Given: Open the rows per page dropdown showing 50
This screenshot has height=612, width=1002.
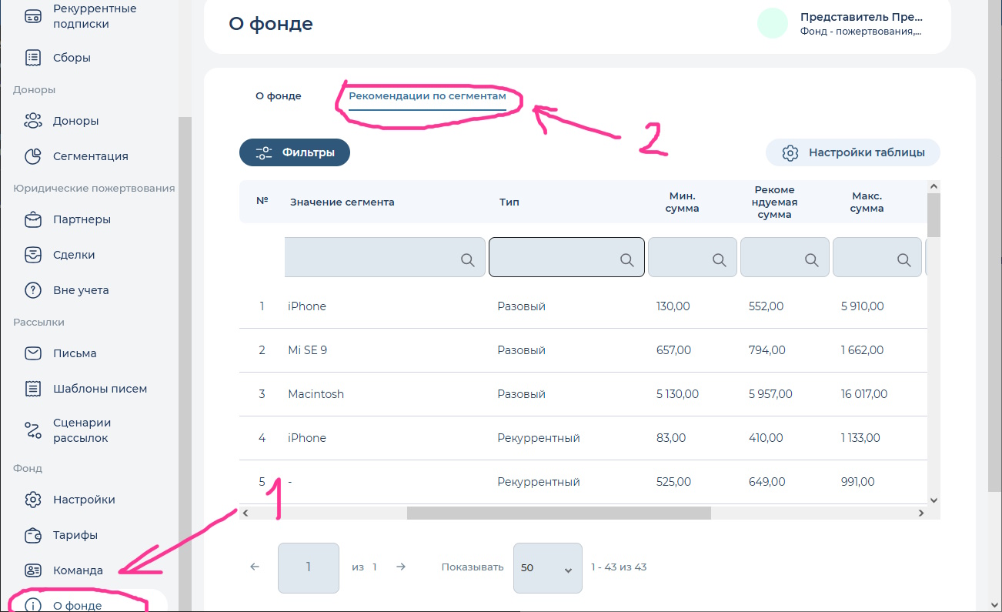Looking at the screenshot, I should [546, 568].
